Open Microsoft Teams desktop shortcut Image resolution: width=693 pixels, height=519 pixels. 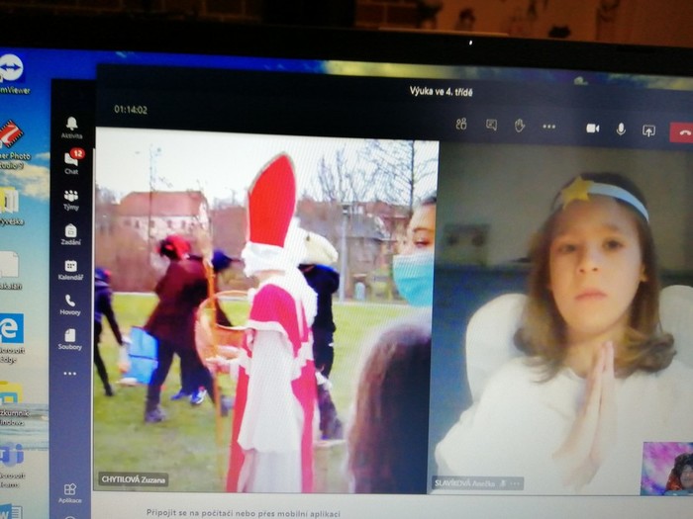[x=12, y=465]
